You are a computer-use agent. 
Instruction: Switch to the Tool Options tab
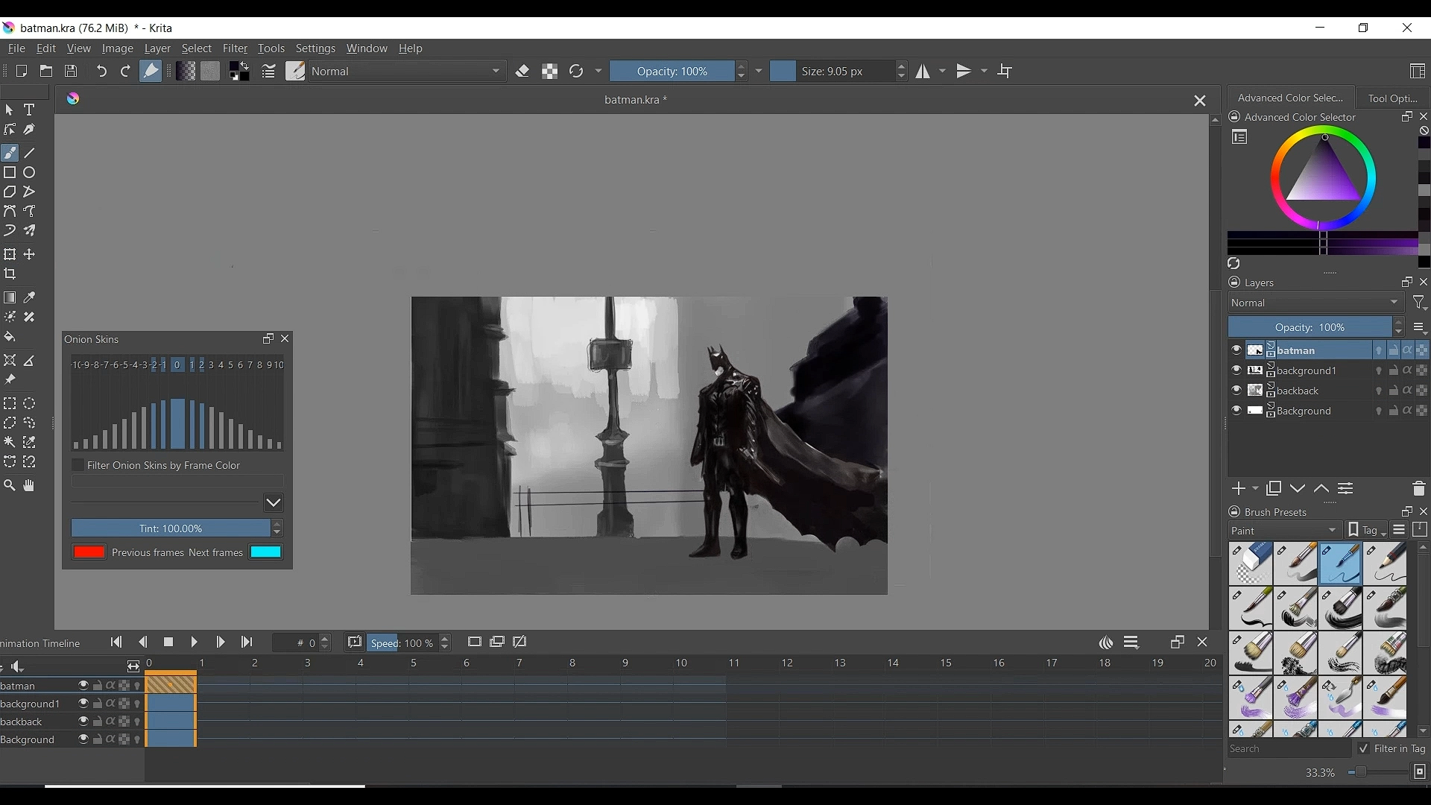point(1391,98)
